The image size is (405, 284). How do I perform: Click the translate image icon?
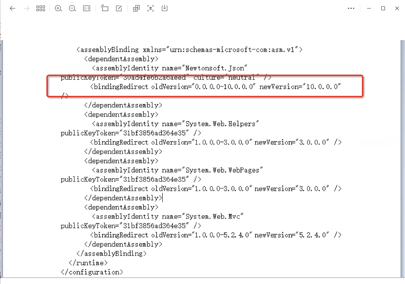click(x=136, y=9)
